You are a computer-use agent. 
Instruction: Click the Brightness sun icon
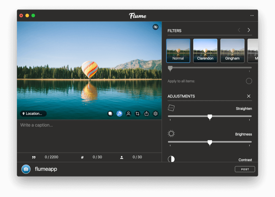[x=171, y=134]
